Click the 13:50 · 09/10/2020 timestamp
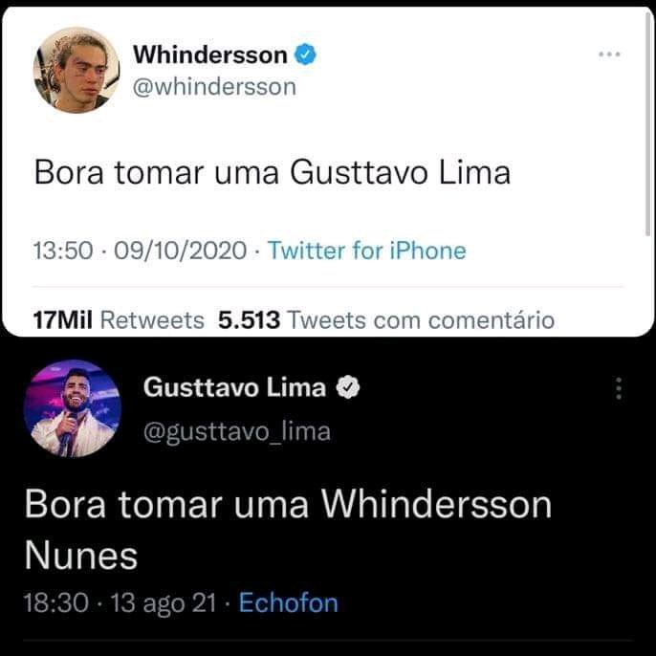This screenshot has height=656, width=656. 140,251
